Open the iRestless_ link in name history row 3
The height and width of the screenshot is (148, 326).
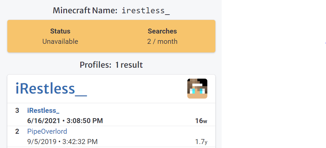pyautogui.click(x=43, y=111)
